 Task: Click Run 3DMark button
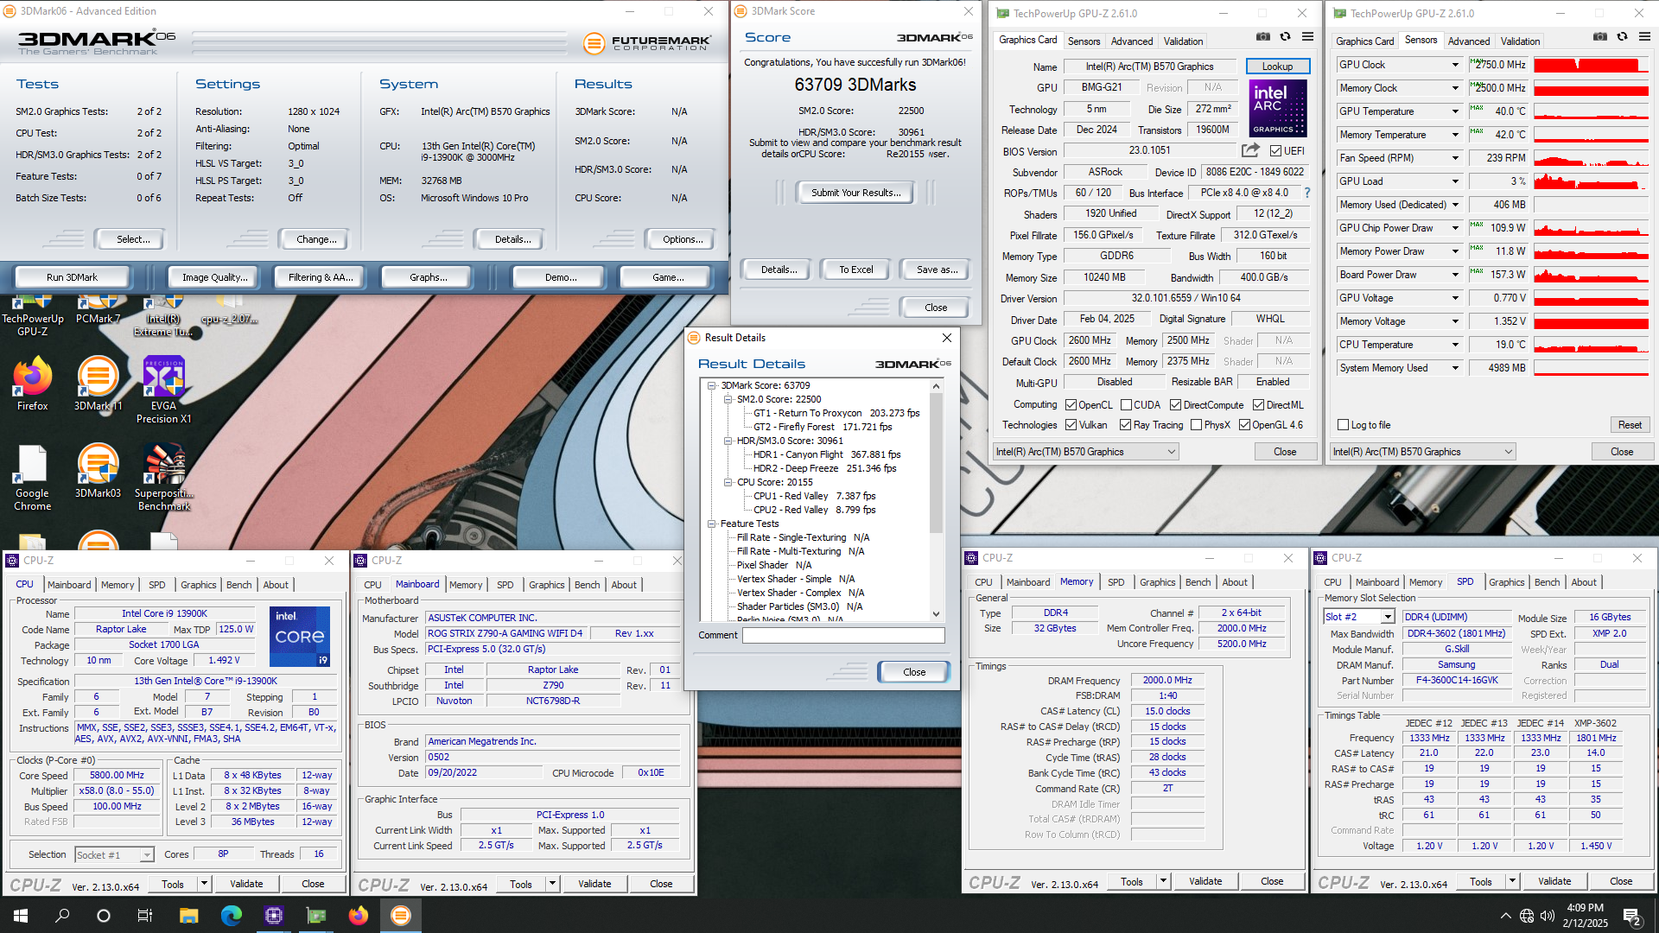pyautogui.click(x=72, y=277)
